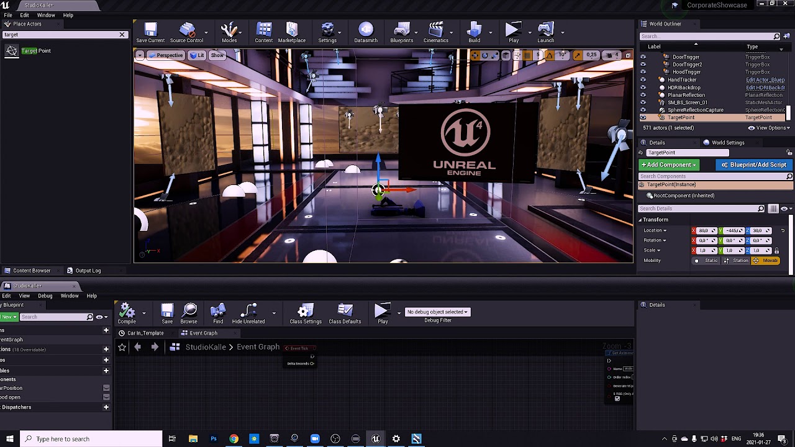Click the Blueprint/Add Script button

point(754,165)
